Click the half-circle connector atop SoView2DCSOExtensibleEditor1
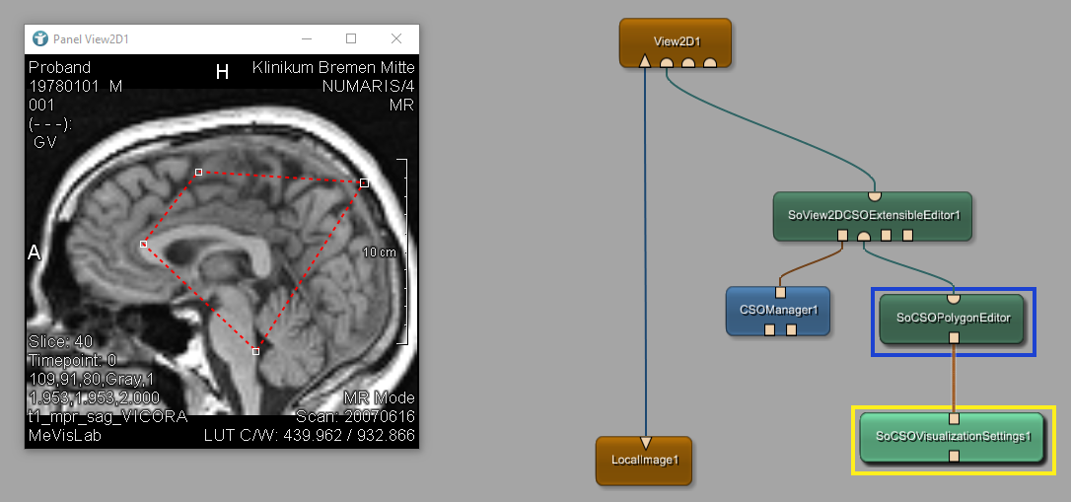 tap(874, 194)
